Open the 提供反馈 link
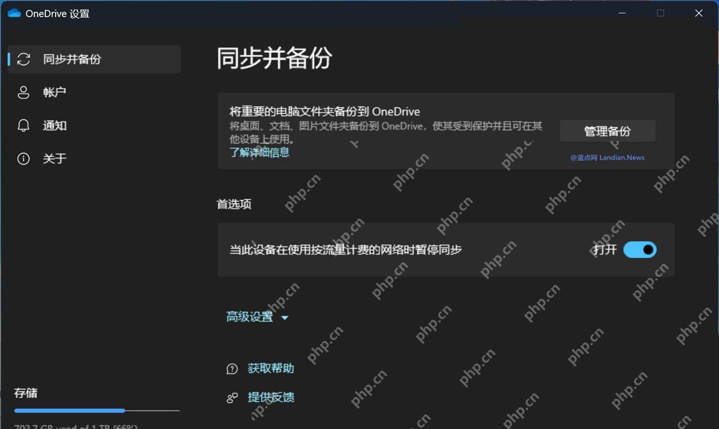719x429 pixels. click(x=271, y=398)
